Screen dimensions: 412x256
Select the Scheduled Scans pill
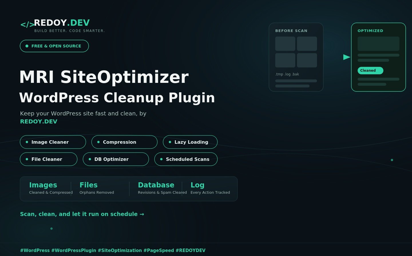(x=186, y=159)
